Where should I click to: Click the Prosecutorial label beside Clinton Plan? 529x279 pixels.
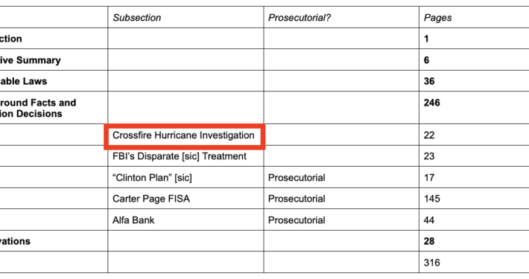pos(297,178)
